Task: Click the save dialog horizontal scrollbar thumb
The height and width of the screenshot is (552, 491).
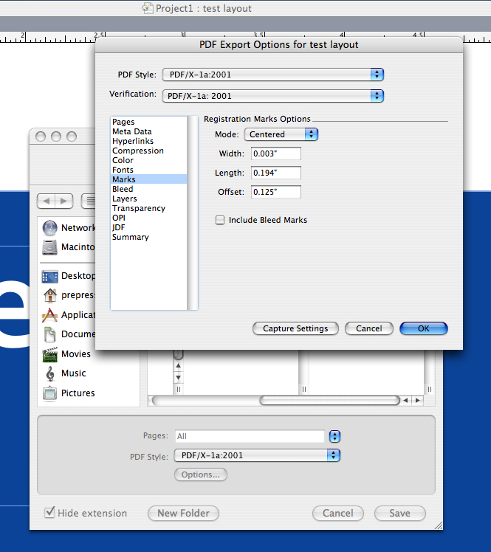Action: click(x=329, y=400)
